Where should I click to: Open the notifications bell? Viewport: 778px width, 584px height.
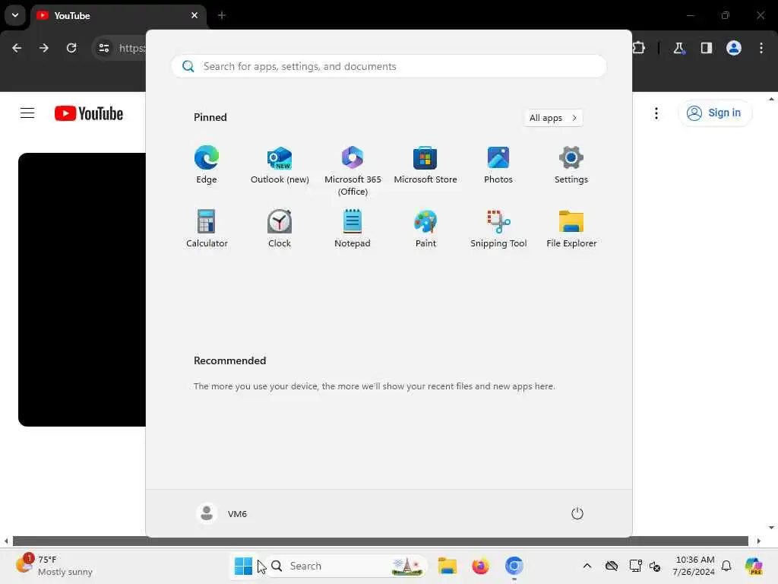click(x=726, y=566)
